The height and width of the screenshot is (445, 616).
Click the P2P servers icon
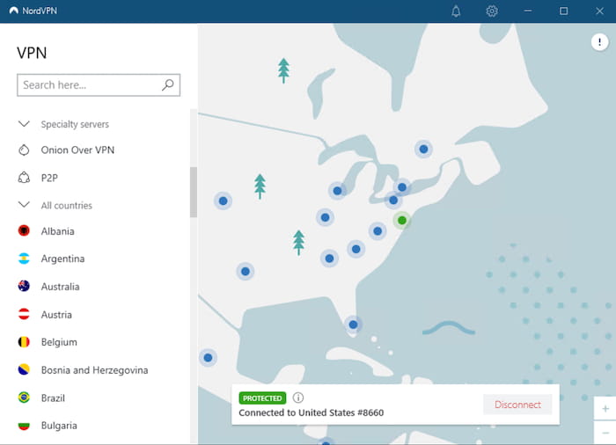pyautogui.click(x=24, y=178)
